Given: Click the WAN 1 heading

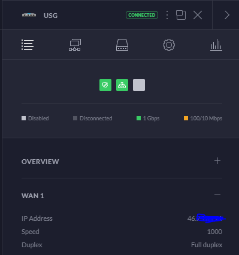Looking at the screenshot, I should coord(33,196).
